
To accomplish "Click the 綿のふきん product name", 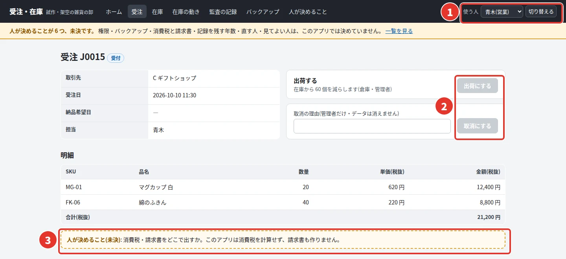I will [x=153, y=202].
